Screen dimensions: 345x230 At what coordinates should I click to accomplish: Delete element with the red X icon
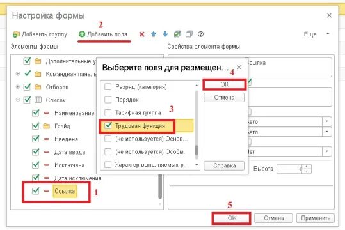142,34
